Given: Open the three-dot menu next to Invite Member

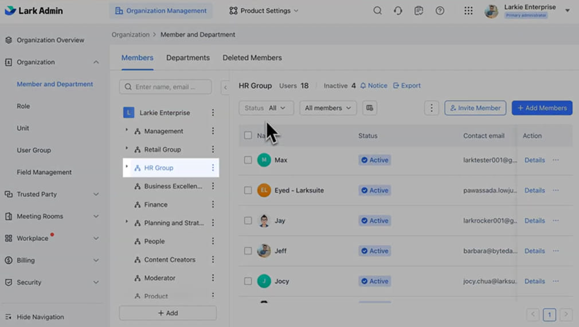Looking at the screenshot, I should pos(432,108).
